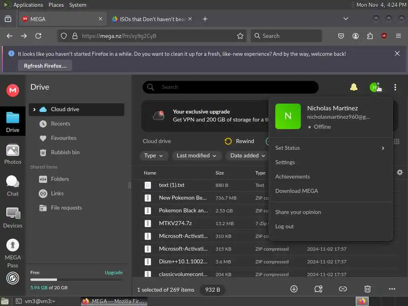Viewport: 408px width, 306px height.
Task: Open the Date added filter dropdown
Action: point(247,156)
